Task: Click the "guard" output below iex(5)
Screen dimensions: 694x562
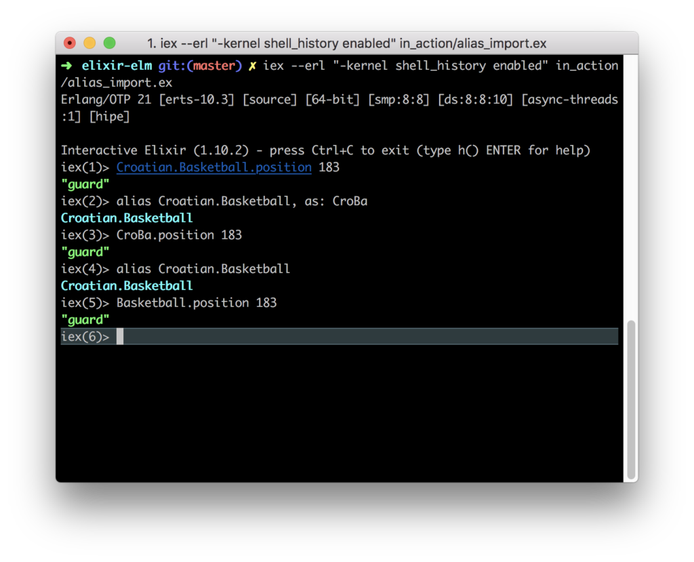Action: (x=85, y=320)
